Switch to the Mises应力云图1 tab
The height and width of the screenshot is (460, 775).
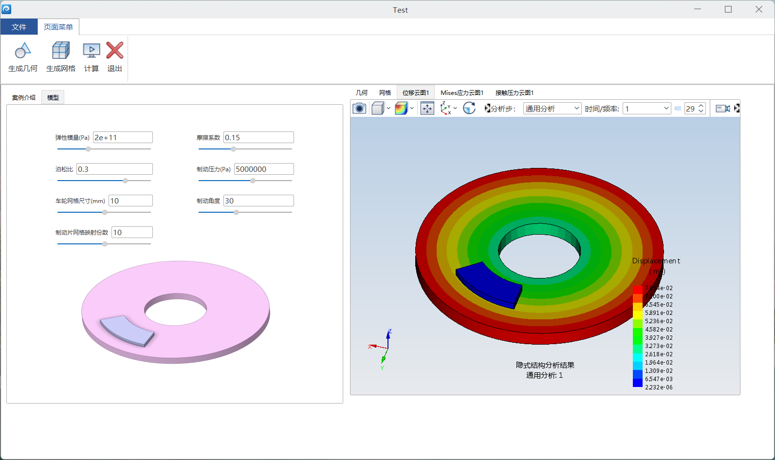coord(462,92)
